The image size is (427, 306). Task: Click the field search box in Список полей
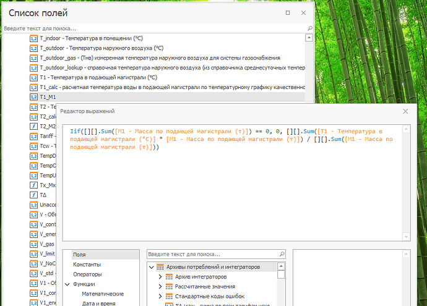tap(155, 28)
